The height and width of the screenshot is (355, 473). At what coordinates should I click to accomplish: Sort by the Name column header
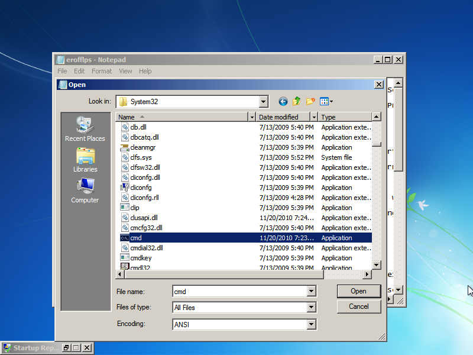(x=182, y=117)
